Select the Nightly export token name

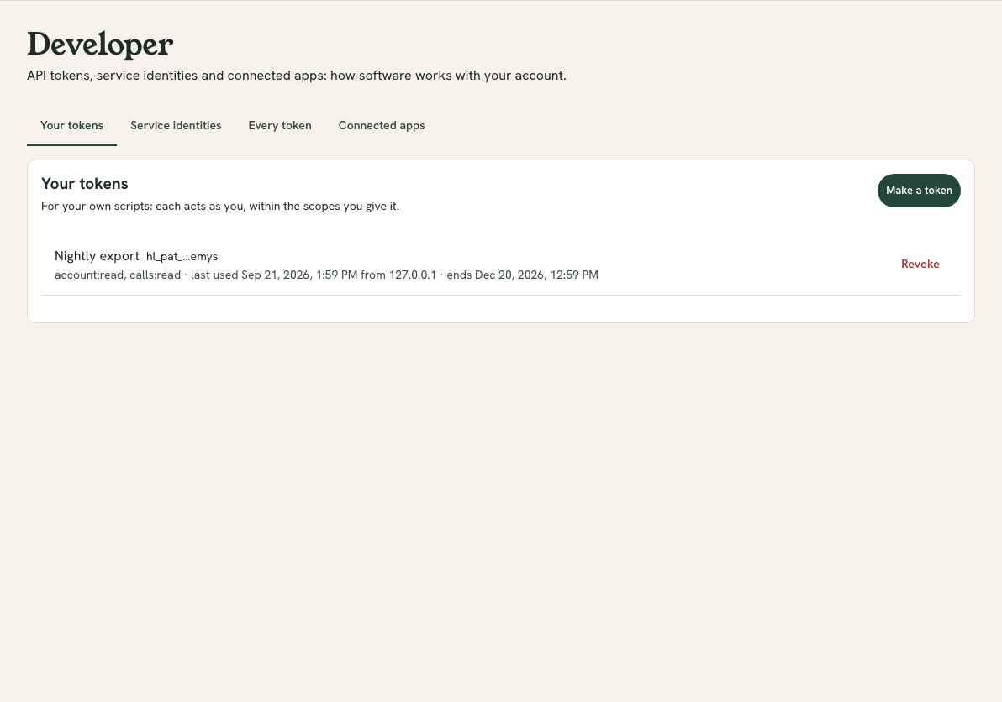coord(98,256)
